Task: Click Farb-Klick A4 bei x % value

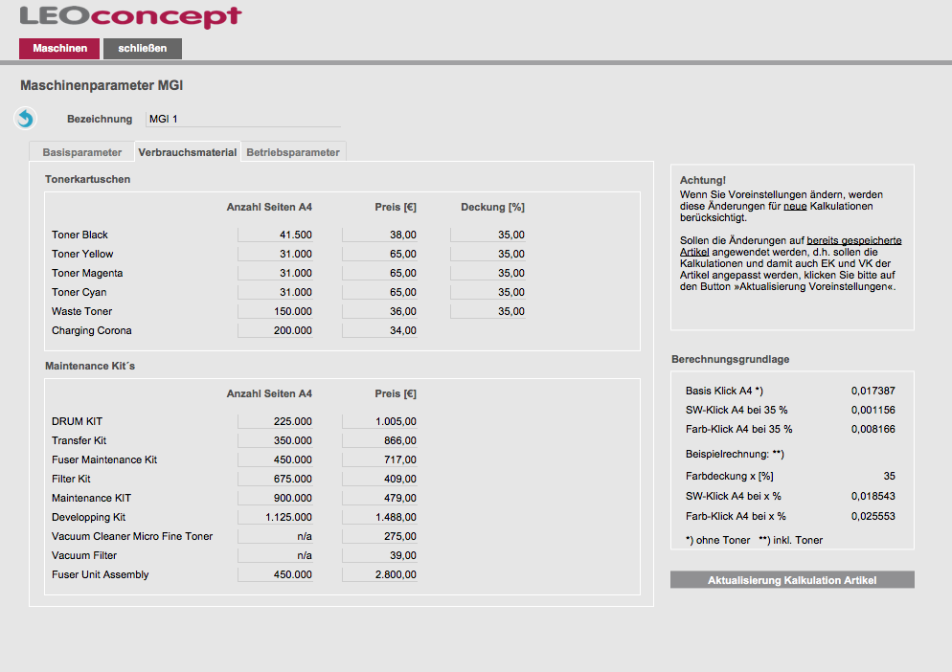Action: click(873, 516)
